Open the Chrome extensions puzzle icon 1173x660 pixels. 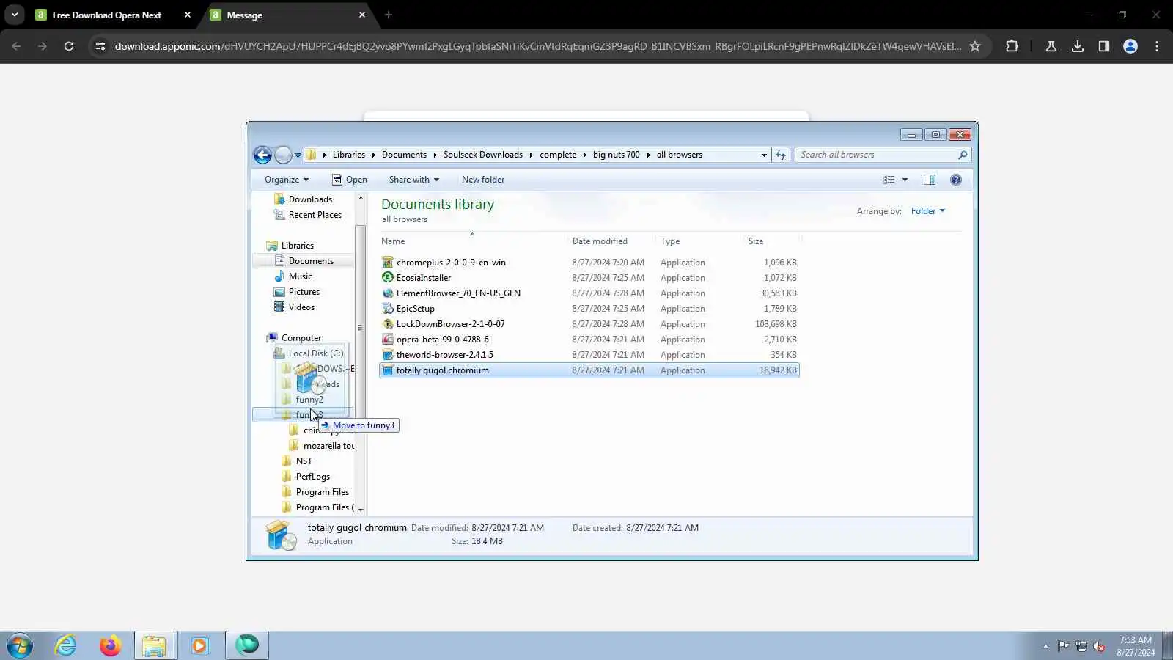(1012, 46)
